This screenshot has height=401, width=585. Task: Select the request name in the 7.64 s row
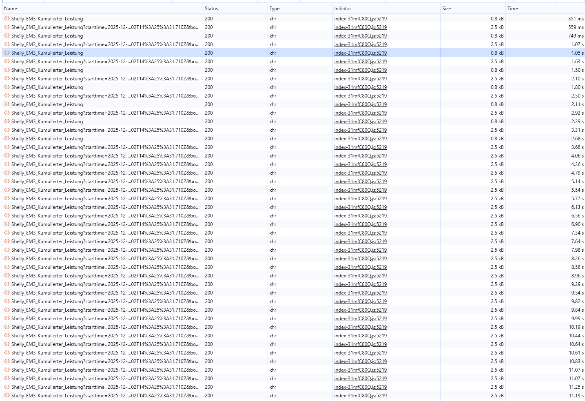pyautogui.click(x=106, y=241)
